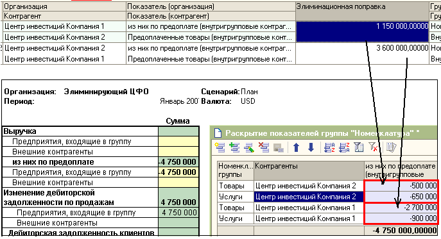This screenshot has width=441, height=239.
Task: Select the -900 000 amount cell
Action: tap(401, 218)
